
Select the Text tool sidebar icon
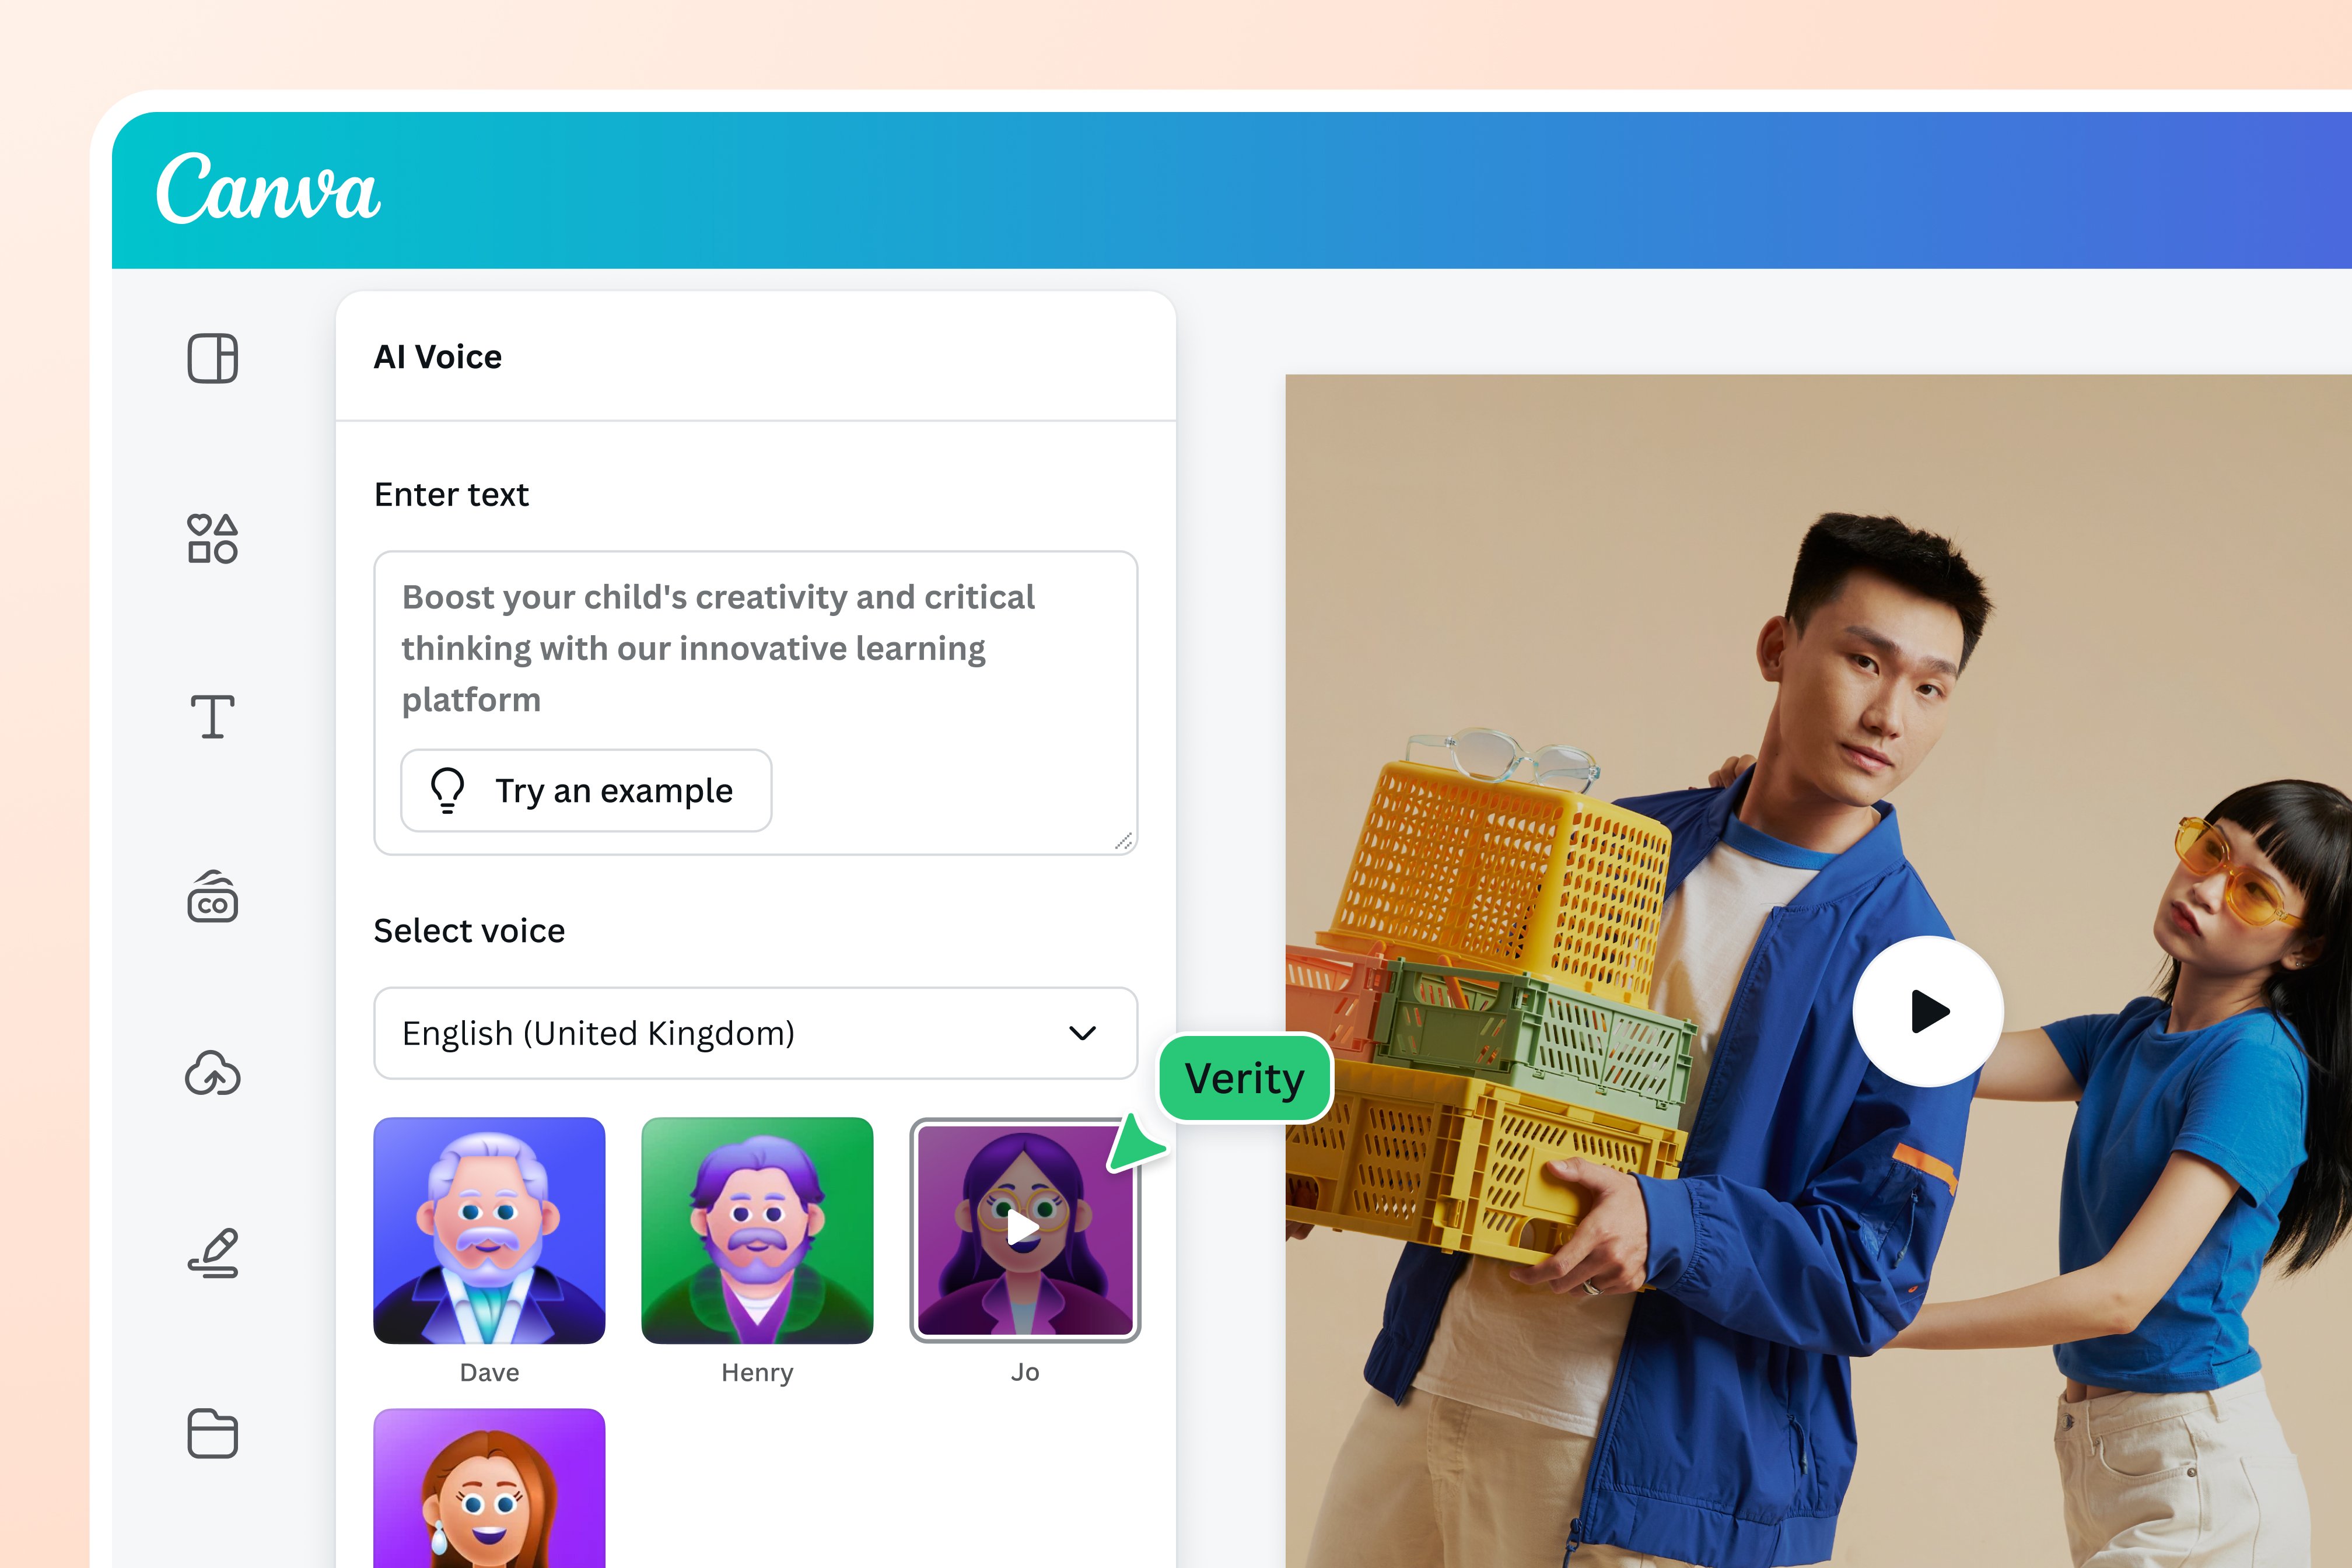click(212, 717)
